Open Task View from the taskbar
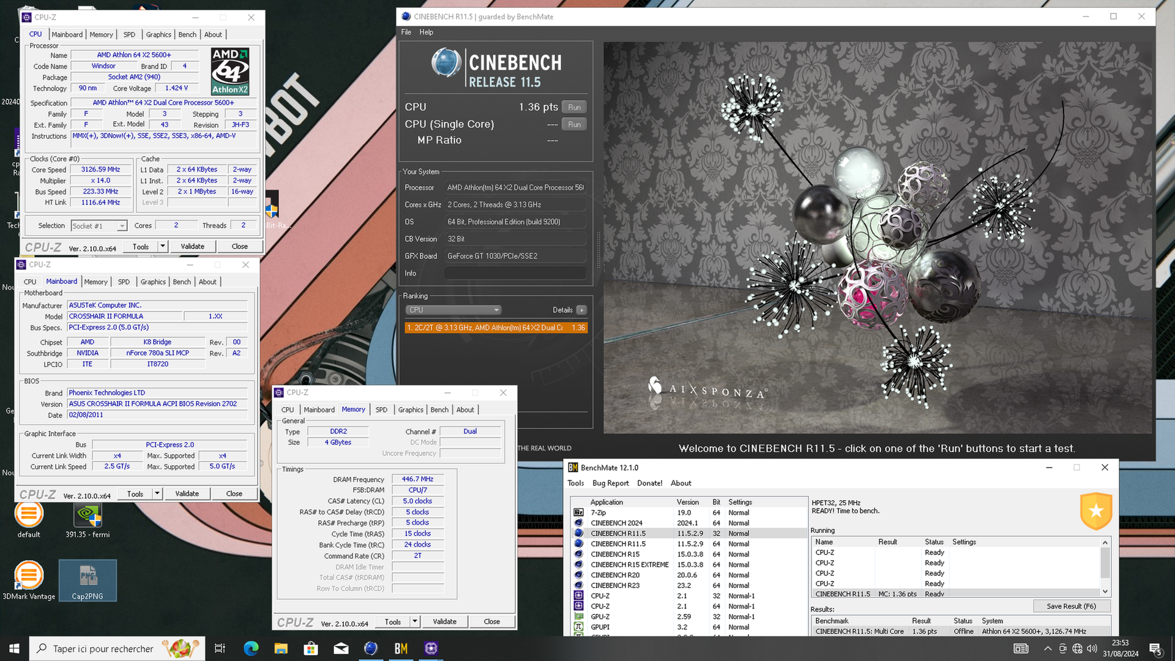Screen dimensions: 1175x661 (x=220, y=648)
